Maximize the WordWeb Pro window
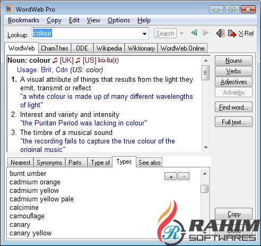Image resolution: width=261 pixels, height=246 pixels. (x=232, y=9)
